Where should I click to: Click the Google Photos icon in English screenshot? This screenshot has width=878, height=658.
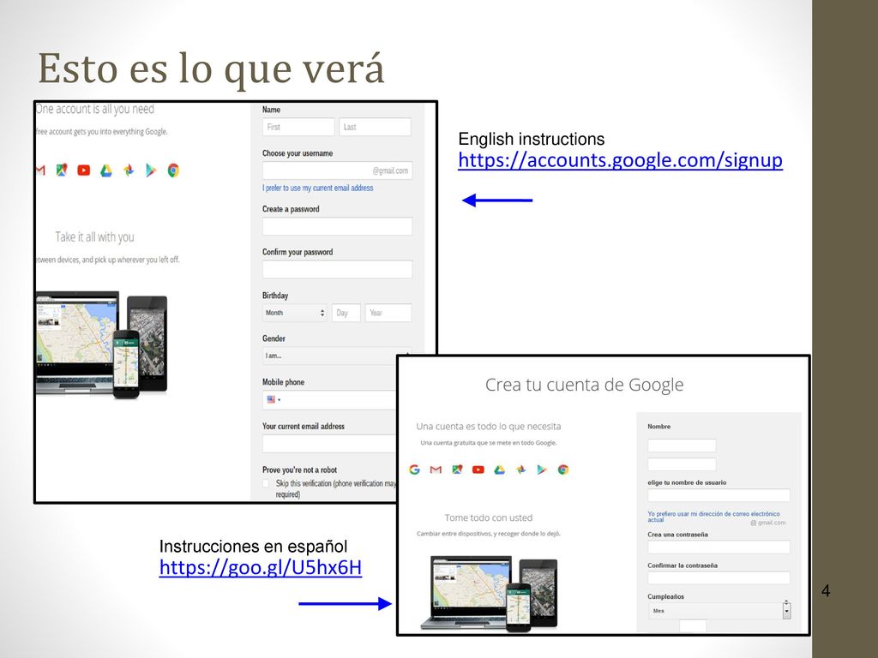pyautogui.click(x=129, y=170)
